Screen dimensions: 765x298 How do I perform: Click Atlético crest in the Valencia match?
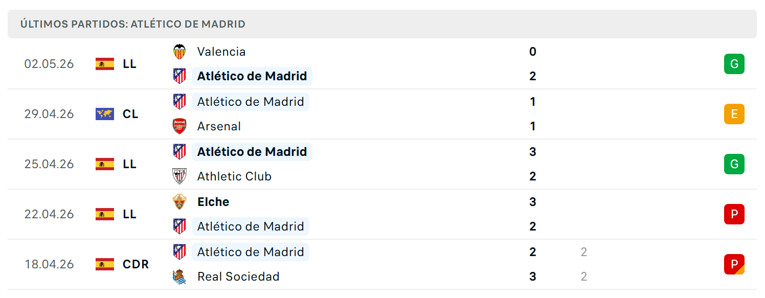179,76
